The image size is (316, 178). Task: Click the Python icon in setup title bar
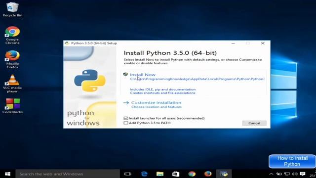67,43
